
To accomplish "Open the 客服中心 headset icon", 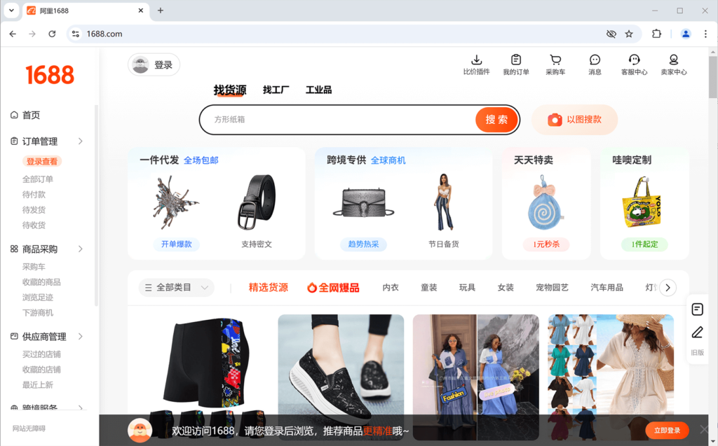I will click(634, 64).
